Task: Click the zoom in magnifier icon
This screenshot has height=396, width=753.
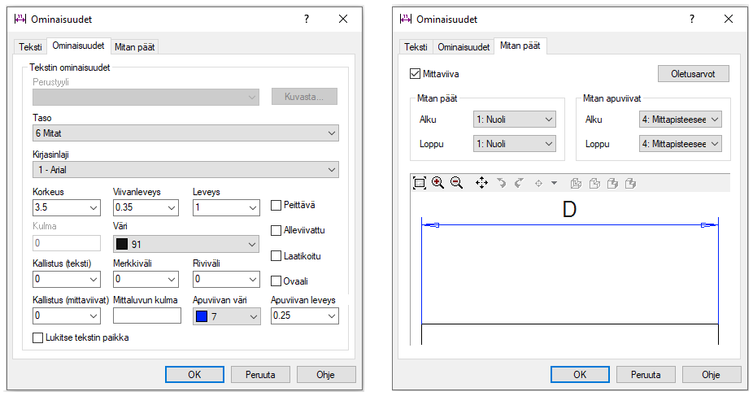Action: pos(438,183)
